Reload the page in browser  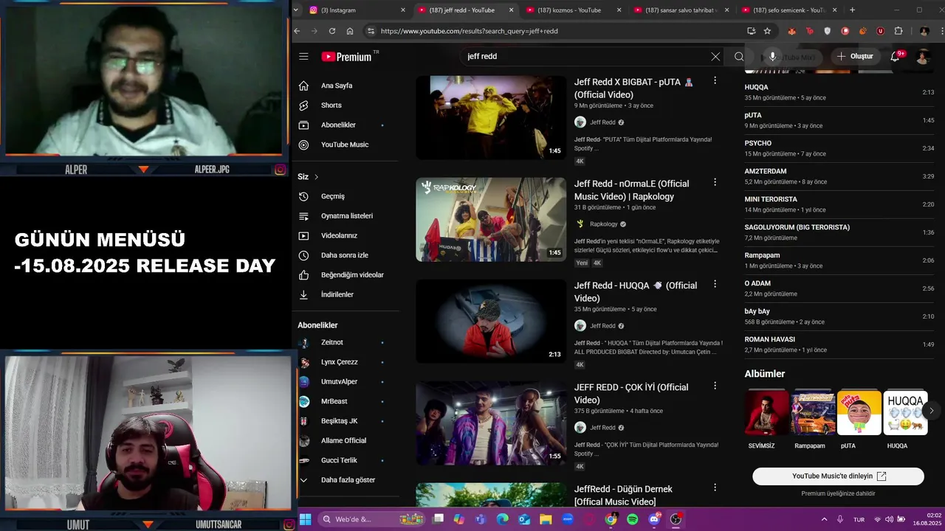pos(332,31)
